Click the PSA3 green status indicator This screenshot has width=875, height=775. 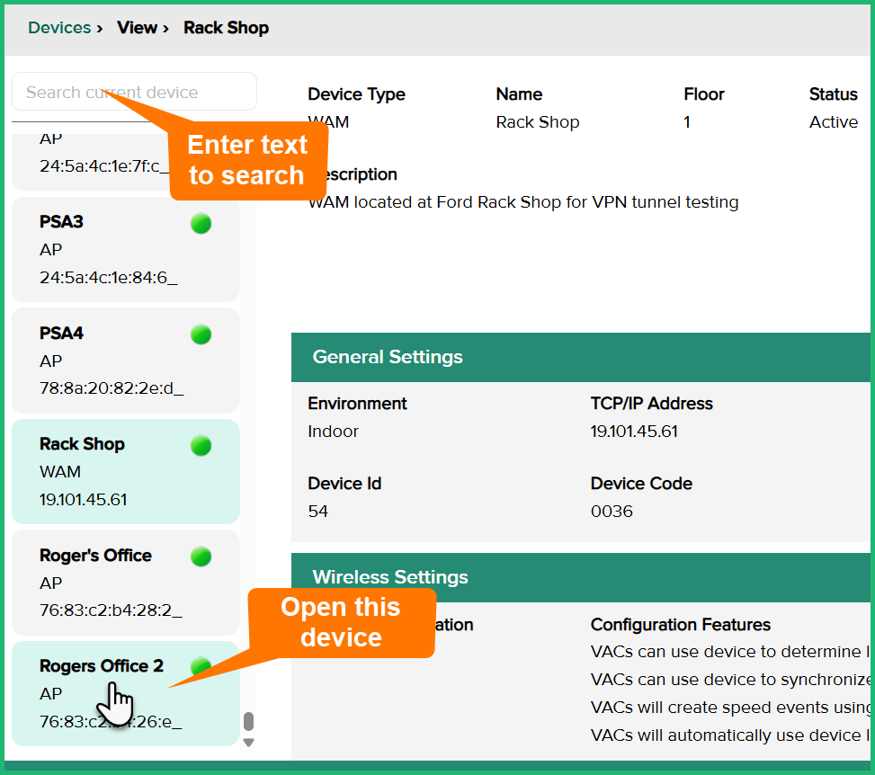click(201, 224)
